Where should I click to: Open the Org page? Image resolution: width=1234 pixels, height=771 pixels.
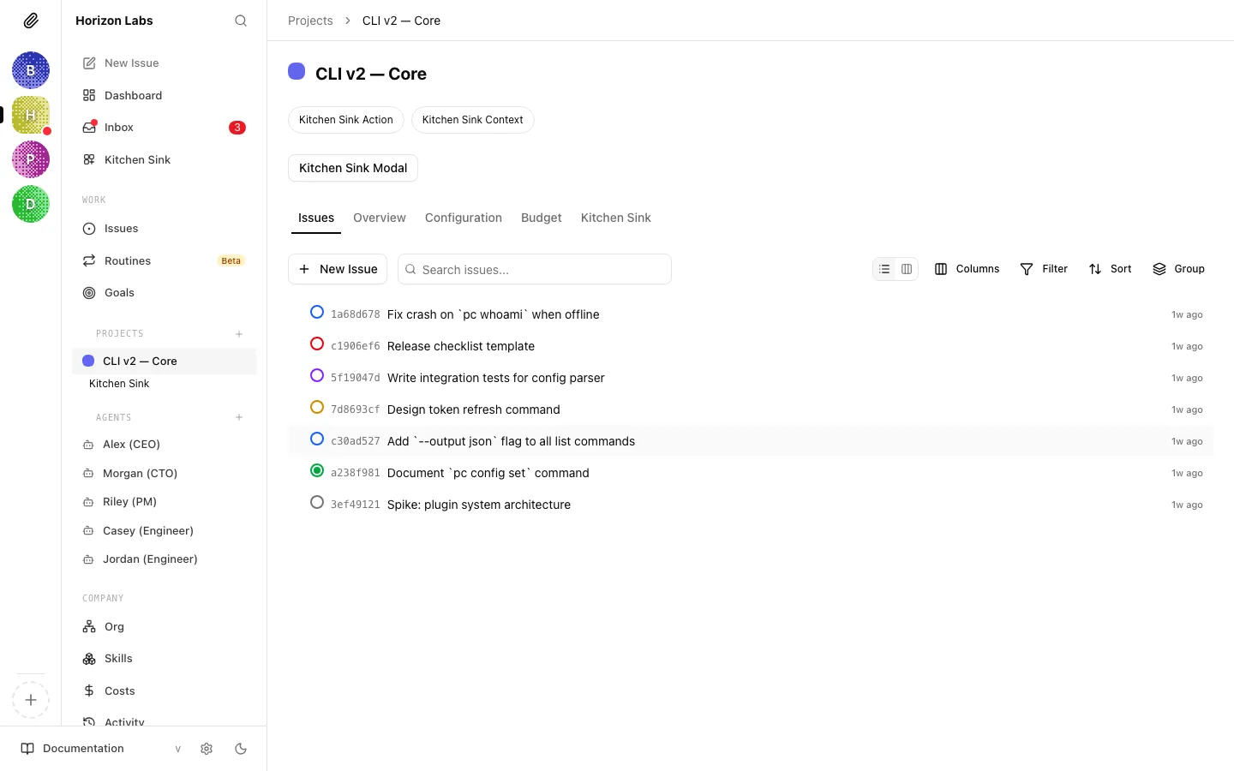pos(164,627)
